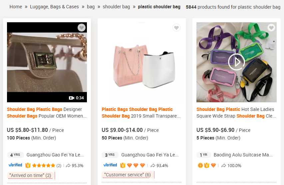Click the response rate arrow icon showing 95.3%

tap(68, 165)
